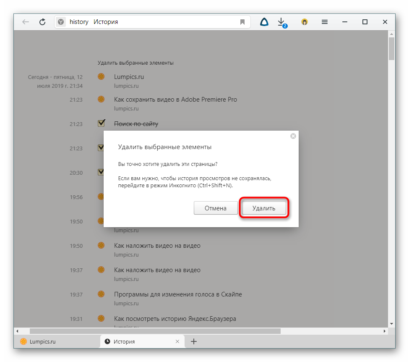Click the horizontal scrollbar thumb
Image resolution: width=409 pixels, height=362 pixels.
click(155, 331)
